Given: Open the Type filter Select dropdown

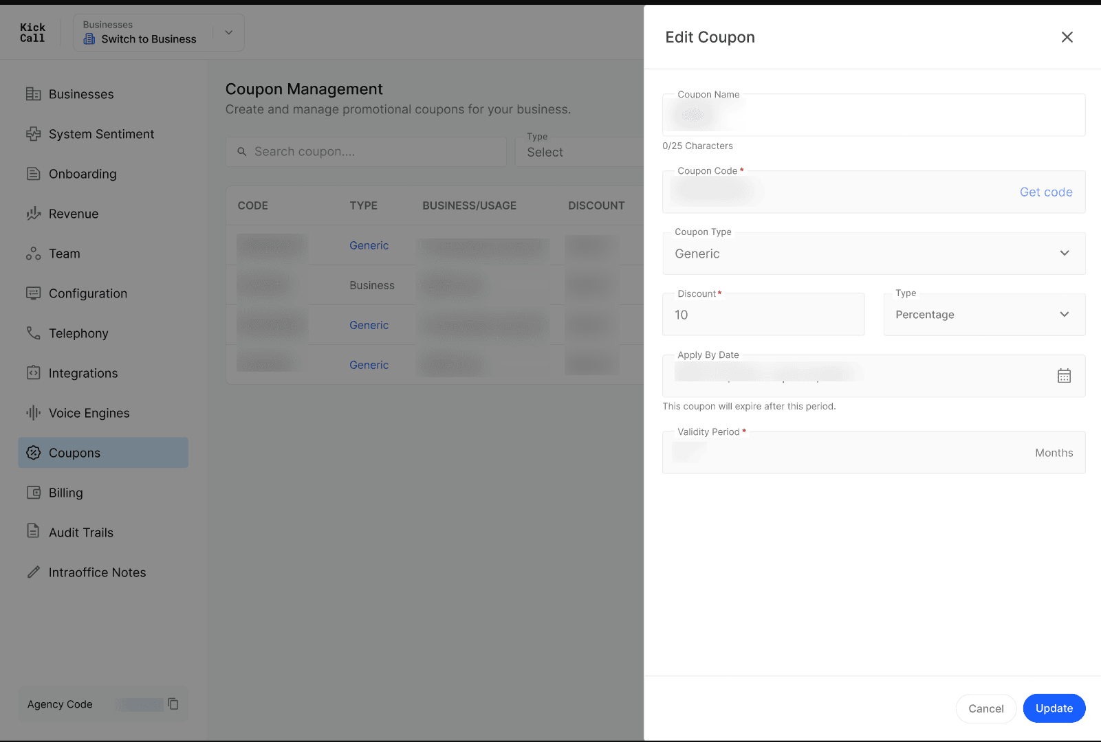Looking at the screenshot, I should click(579, 152).
